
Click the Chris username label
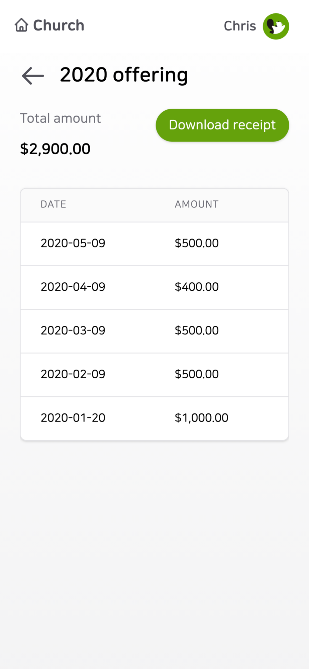[239, 26]
